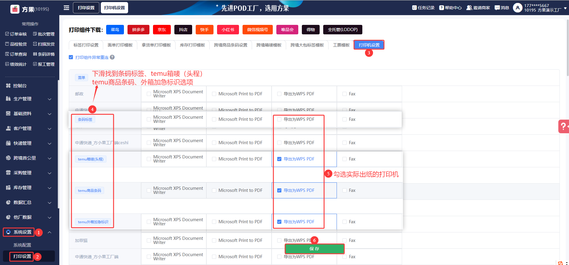Open 任务记录 from the top bar
Viewport: 569px width, 265px height.
point(423,8)
